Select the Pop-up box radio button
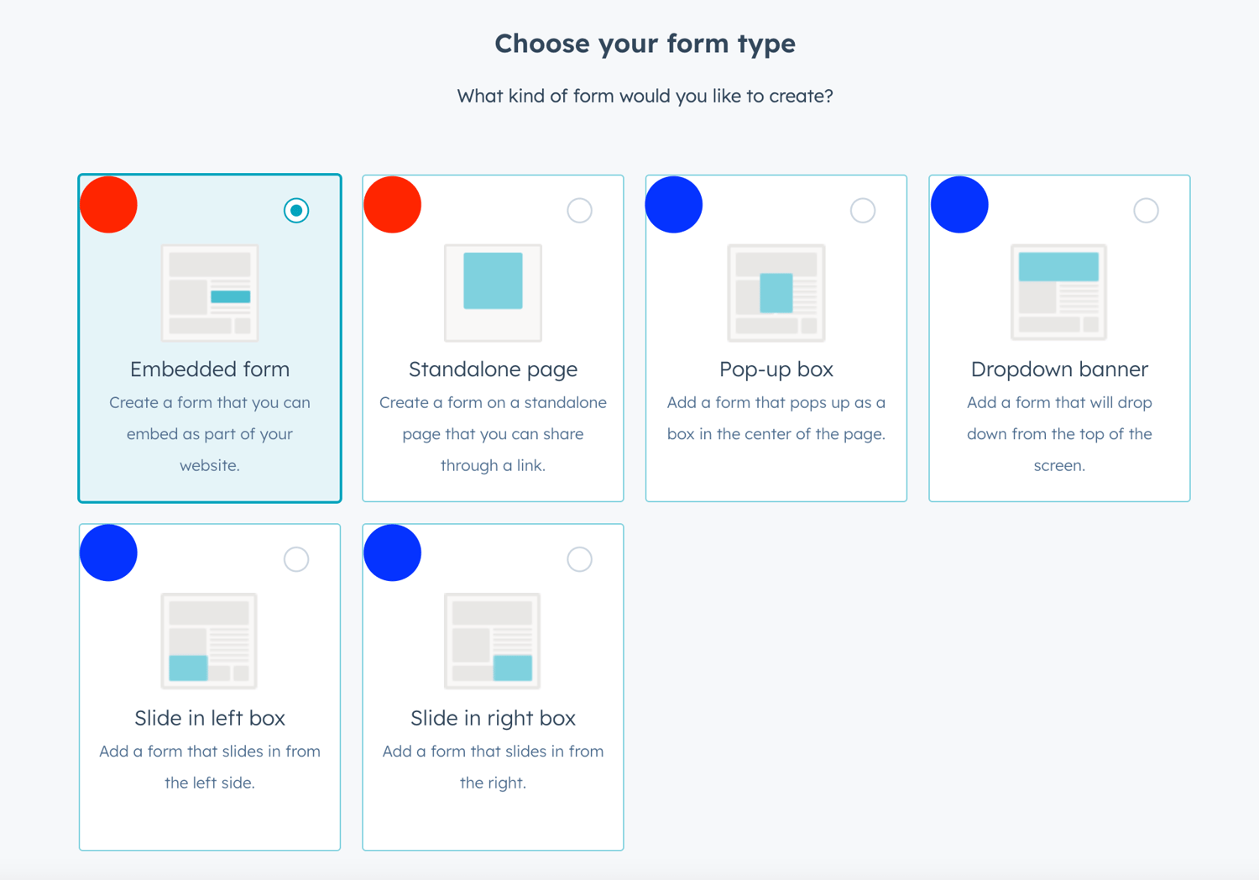Screen dimensions: 1259x880 [x=862, y=210]
